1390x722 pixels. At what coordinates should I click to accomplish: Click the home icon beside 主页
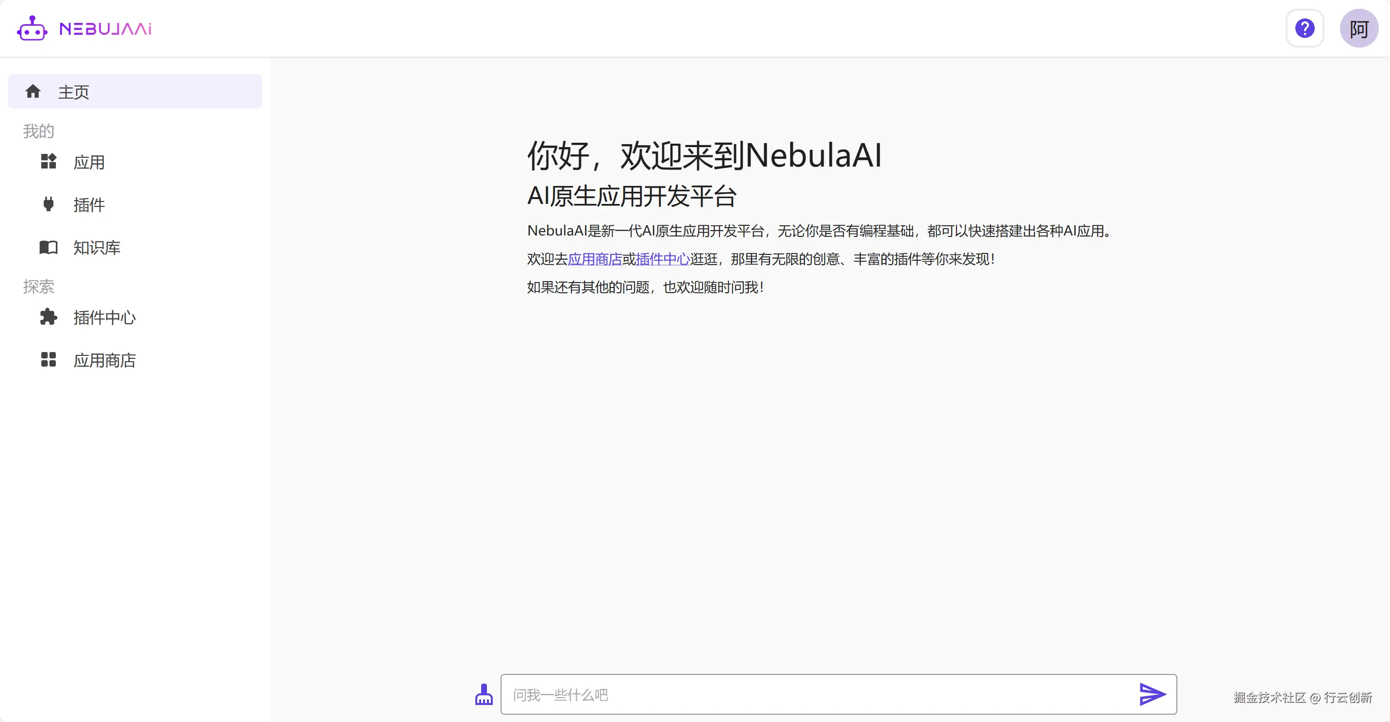(33, 92)
